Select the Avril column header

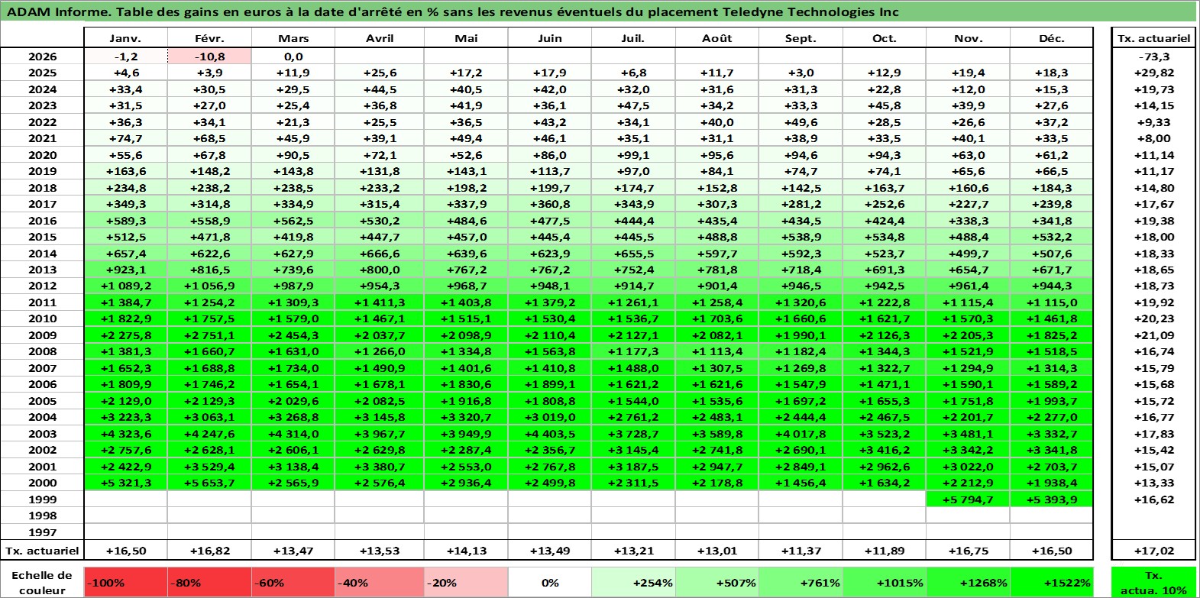pyautogui.click(x=380, y=38)
